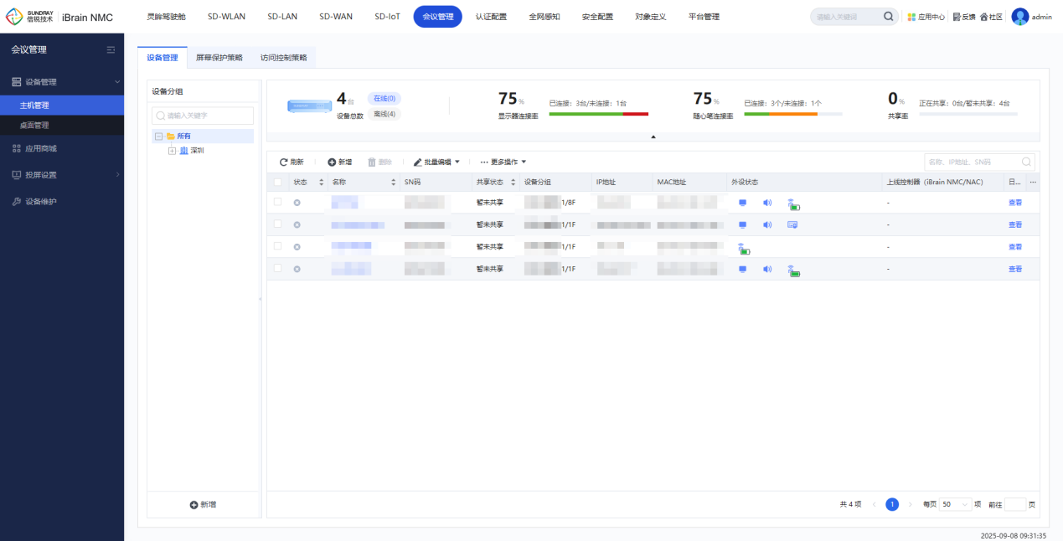Click the magnifier icon in the top search box
The image size is (1063, 541).
tap(888, 17)
